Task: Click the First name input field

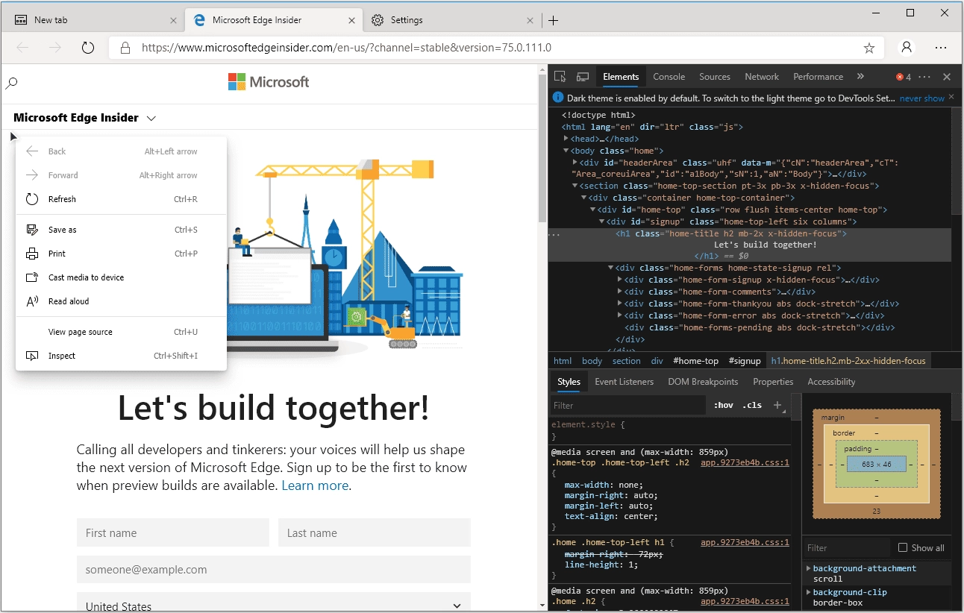Action: 173,533
